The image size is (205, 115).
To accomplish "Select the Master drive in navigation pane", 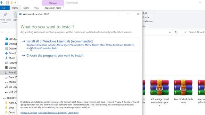I will 11,82.
